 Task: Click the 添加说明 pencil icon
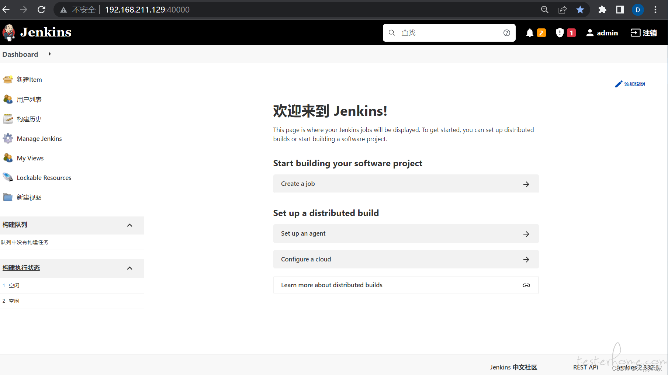click(619, 84)
